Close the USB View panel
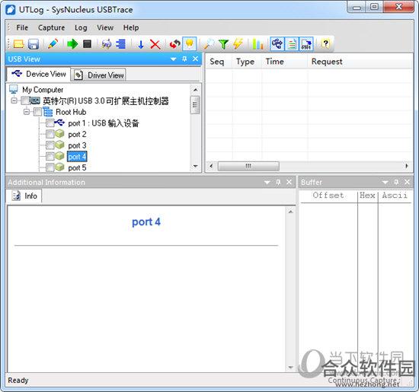The width and height of the screenshot is (419, 392). click(x=195, y=59)
